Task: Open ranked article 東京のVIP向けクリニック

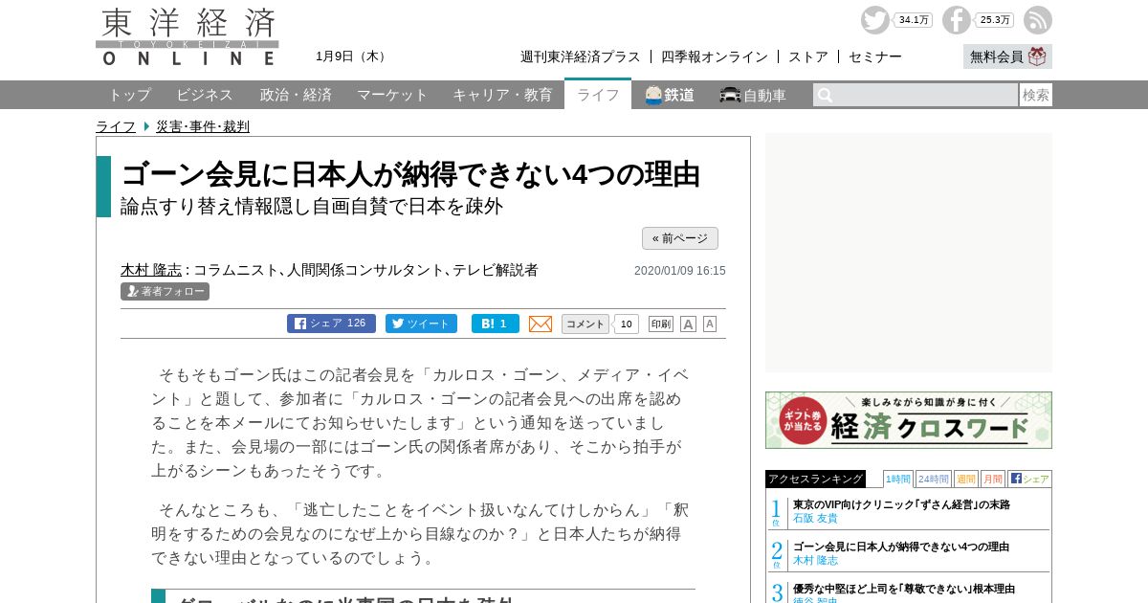Action: (x=901, y=504)
